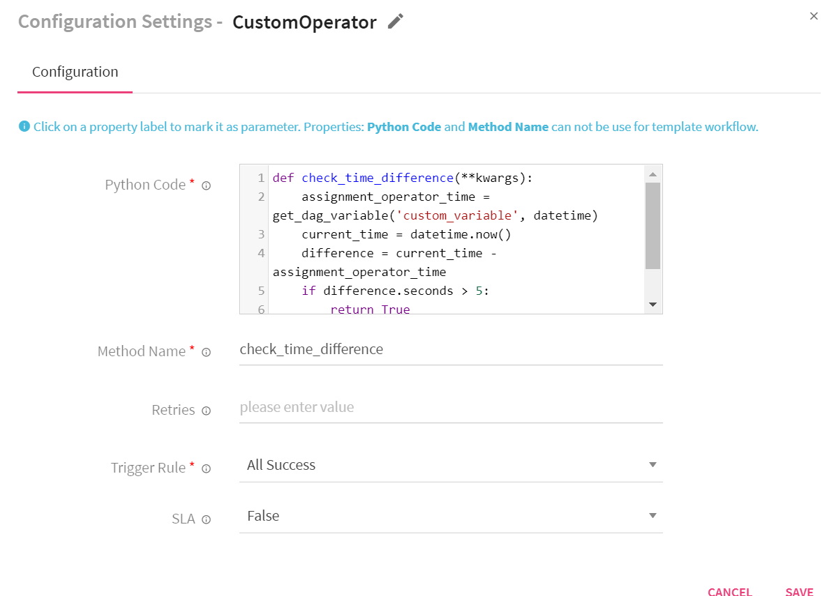Mark SLA as a parameter

[x=183, y=519]
